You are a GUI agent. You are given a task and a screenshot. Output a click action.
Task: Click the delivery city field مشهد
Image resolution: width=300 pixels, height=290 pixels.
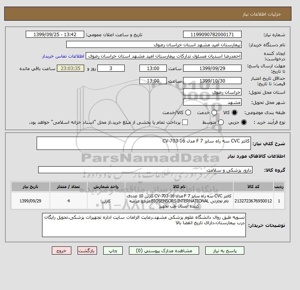point(212,102)
